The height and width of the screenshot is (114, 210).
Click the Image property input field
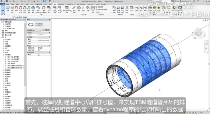point(44,39)
